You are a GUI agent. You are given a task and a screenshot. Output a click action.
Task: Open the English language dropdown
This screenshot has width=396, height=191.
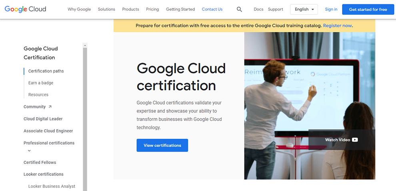[x=304, y=9]
